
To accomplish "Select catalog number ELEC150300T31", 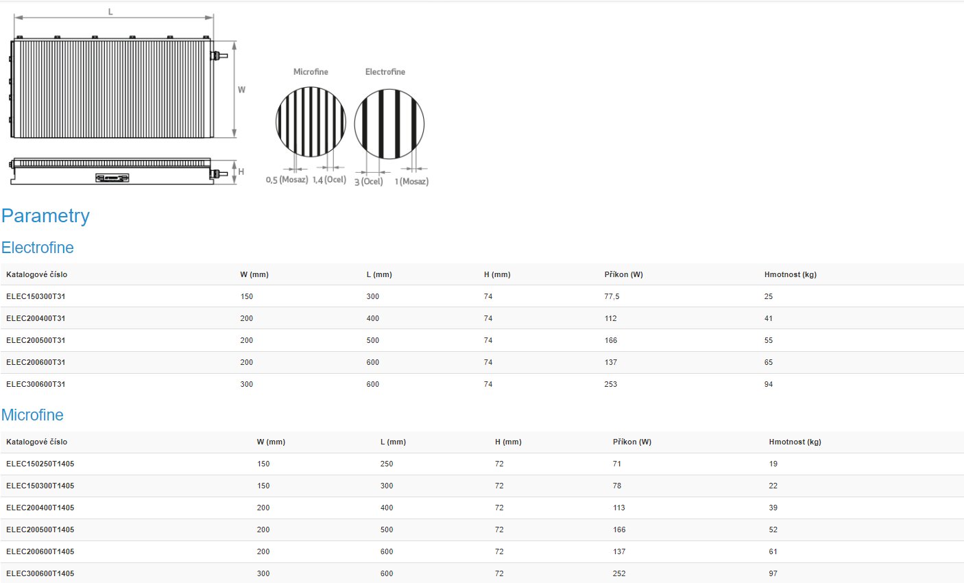I will pyautogui.click(x=36, y=296).
